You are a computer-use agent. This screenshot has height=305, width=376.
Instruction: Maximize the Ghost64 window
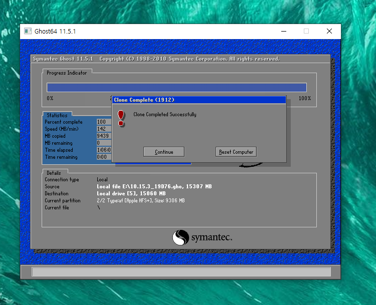[x=306, y=31]
